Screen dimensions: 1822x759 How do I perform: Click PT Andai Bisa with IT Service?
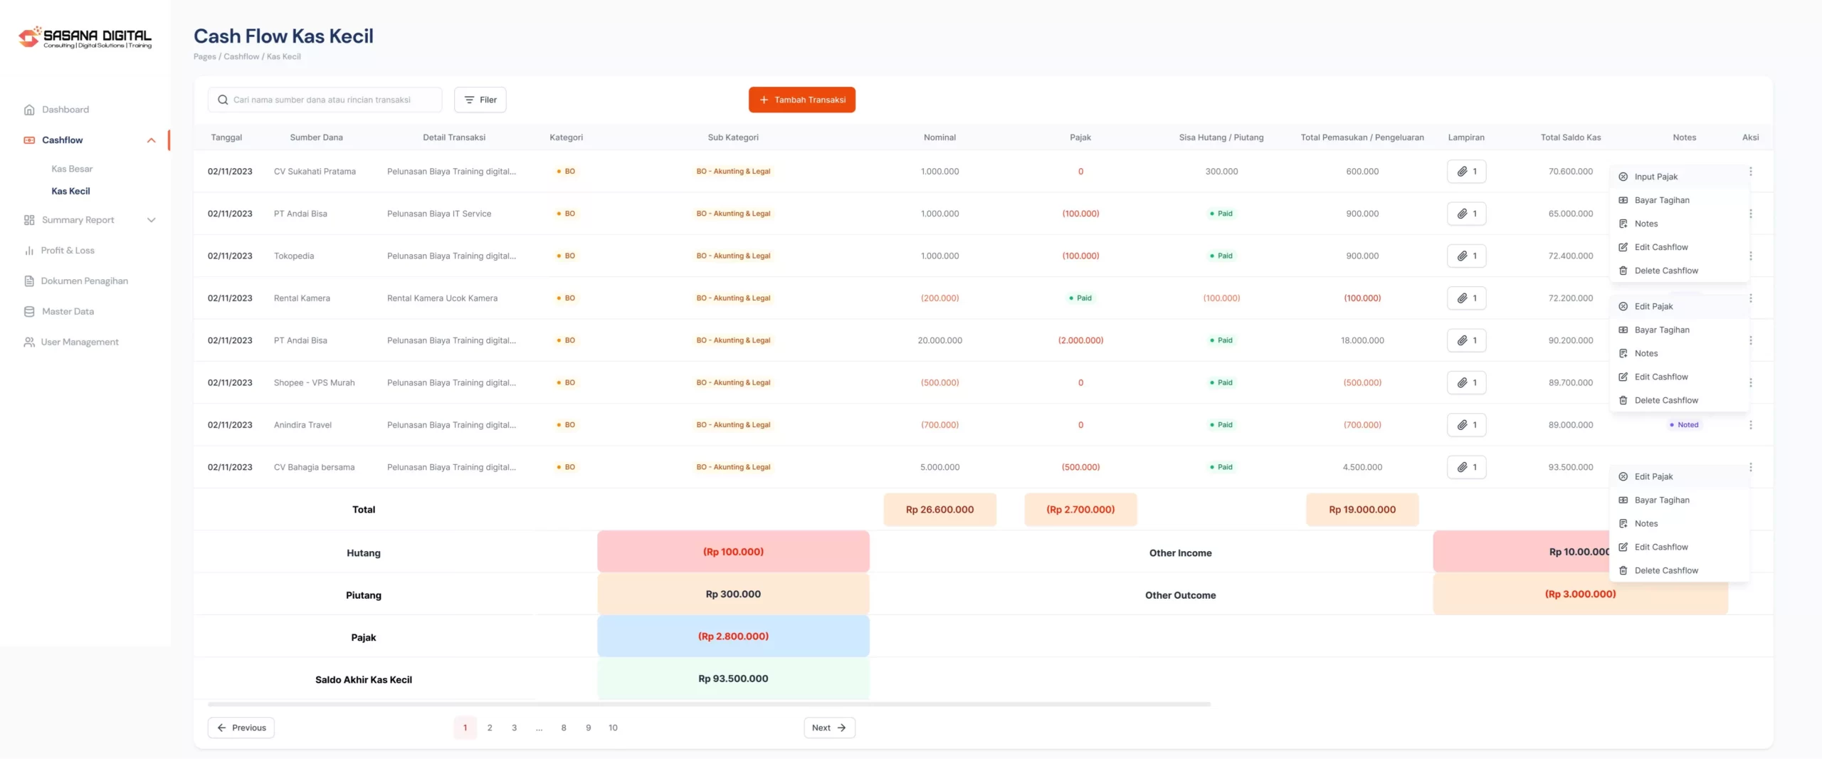click(x=300, y=214)
